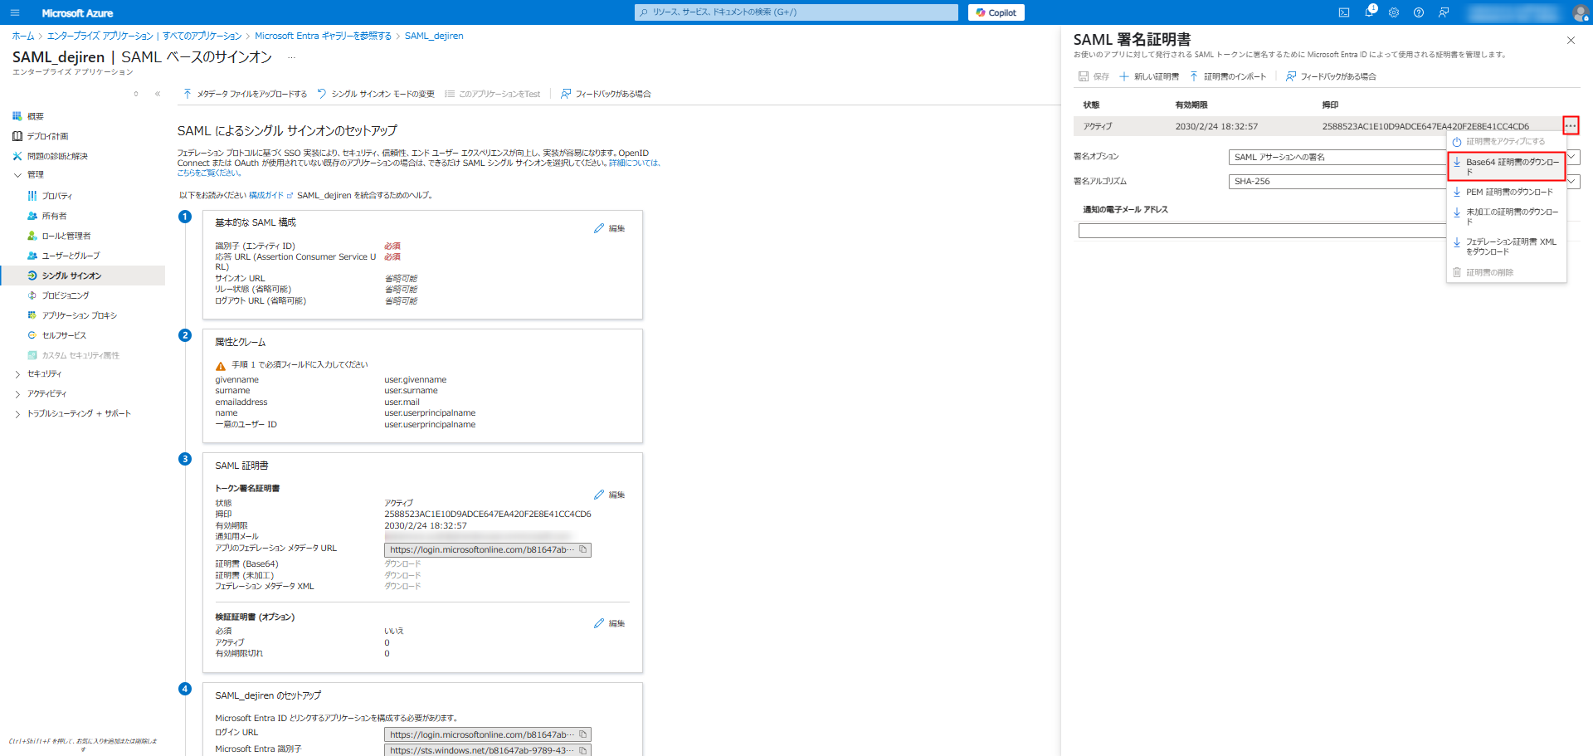
Task: Click フィードバックがある場合 in main toolbar
Action: coord(606,94)
